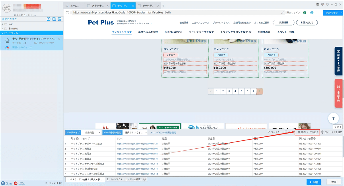Click link https://www.ahb.jpn.com/dogs/2000347121 in table
This screenshot has width=344, height=186.
[137, 144]
